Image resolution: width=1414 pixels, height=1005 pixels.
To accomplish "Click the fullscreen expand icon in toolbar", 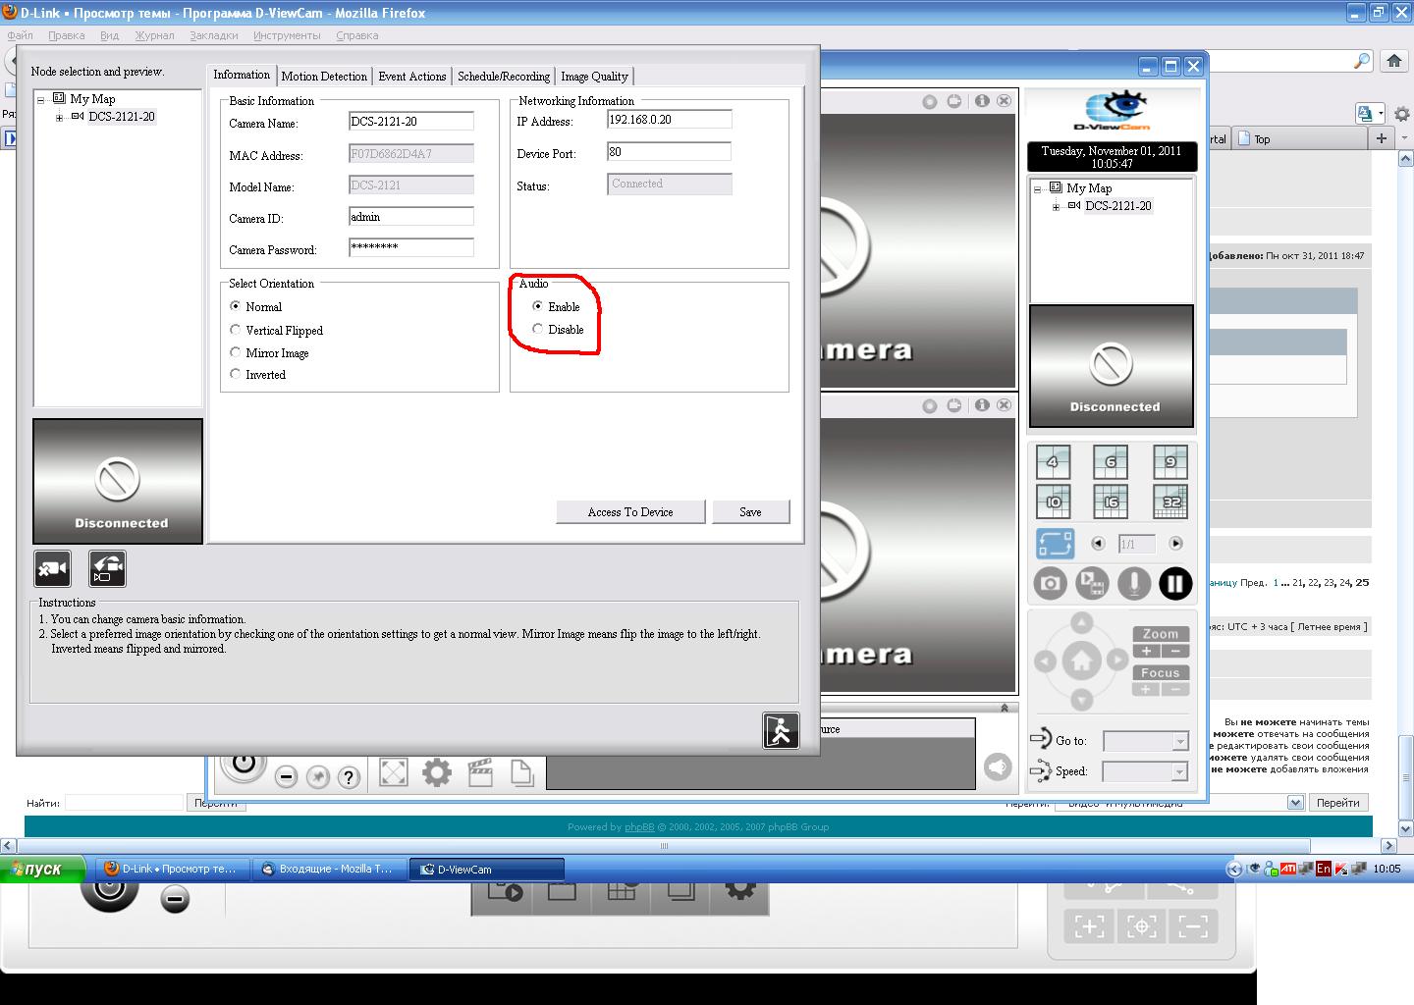I will (x=393, y=773).
